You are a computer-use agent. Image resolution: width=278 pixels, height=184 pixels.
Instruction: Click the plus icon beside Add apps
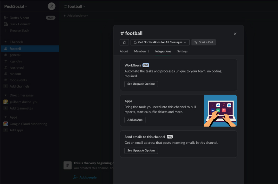coord(6,130)
